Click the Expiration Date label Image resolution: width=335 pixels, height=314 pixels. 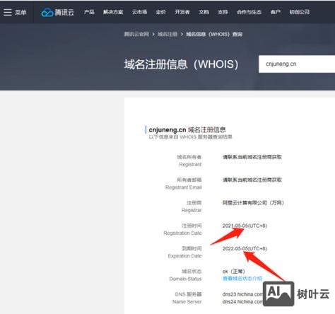[184, 256]
